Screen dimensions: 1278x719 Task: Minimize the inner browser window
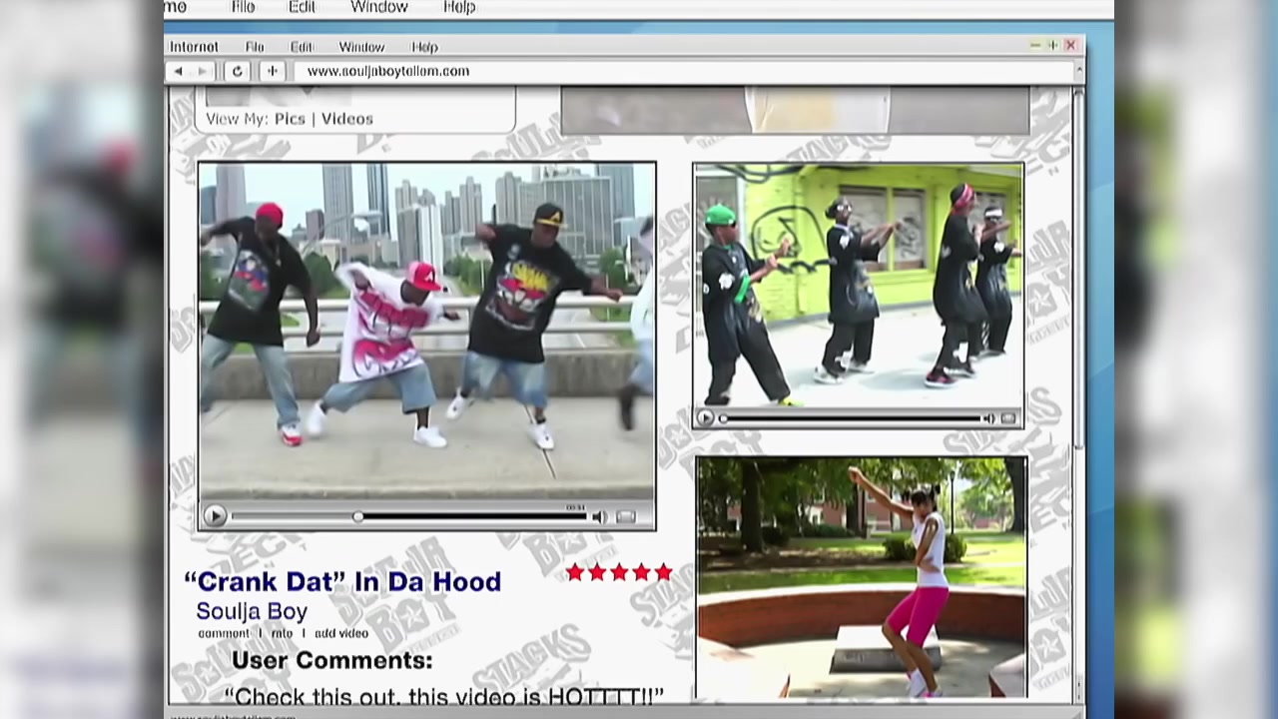tap(1035, 46)
